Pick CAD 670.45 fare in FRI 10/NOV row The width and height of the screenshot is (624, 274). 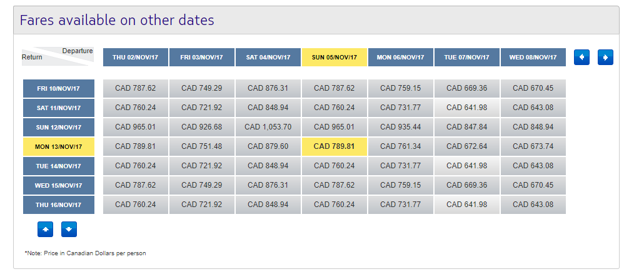[x=533, y=88]
